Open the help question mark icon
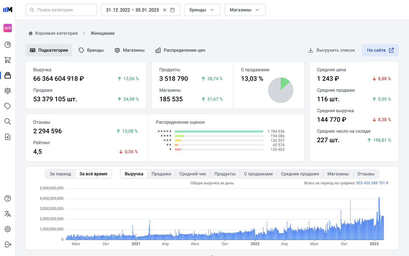 tap(8, 198)
